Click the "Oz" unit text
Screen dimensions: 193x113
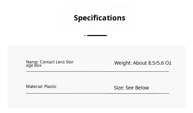(x=168, y=63)
